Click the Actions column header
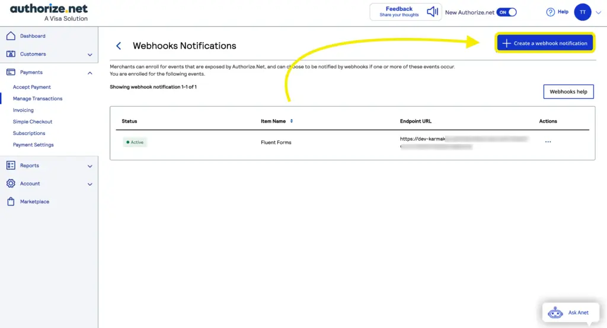The width and height of the screenshot is (607, 328). 548,121
